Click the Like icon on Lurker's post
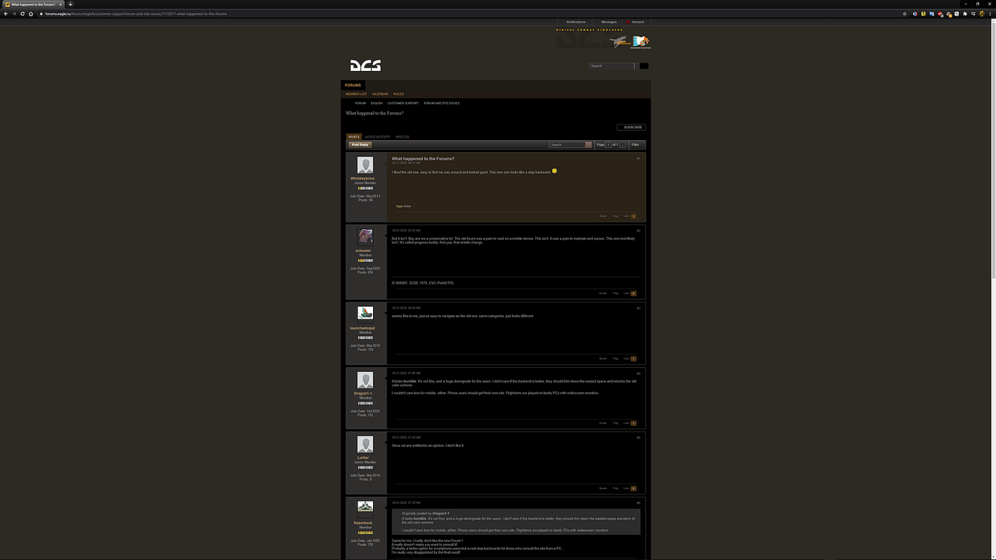Image resolution: width=996 pixels, height=560 pixels. tap(633, 489)
